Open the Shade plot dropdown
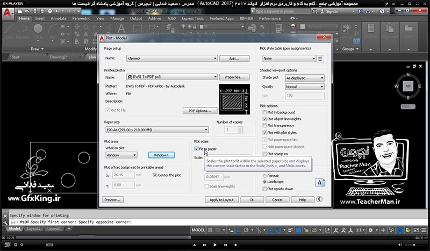The image size is (430, 251). point(305,78)
